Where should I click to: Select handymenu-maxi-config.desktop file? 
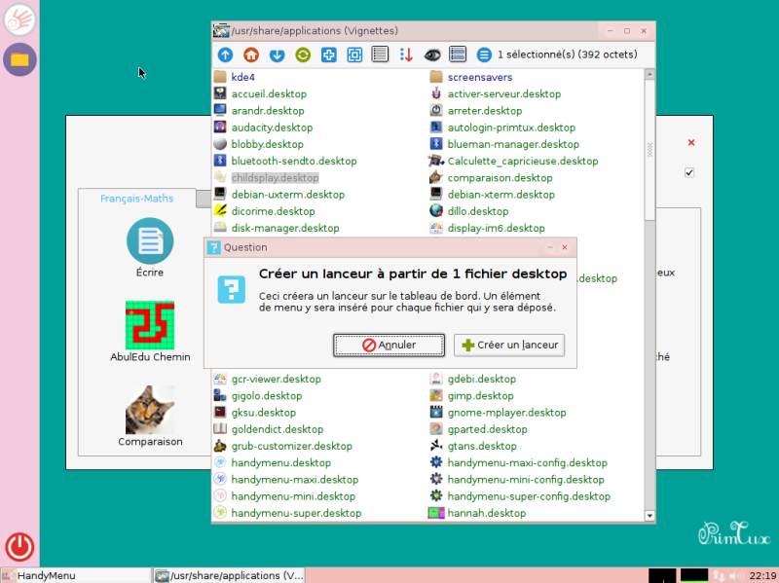point(527,463)
